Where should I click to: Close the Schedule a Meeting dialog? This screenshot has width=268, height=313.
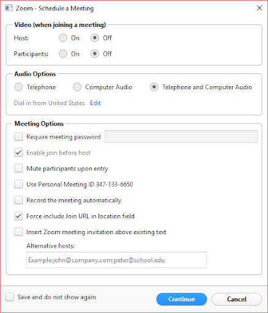(x=259, y=8)
